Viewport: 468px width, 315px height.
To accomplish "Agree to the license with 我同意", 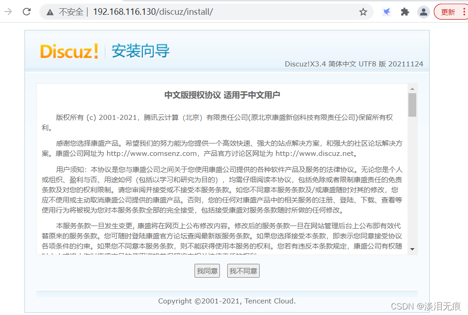I will point(207,271).
